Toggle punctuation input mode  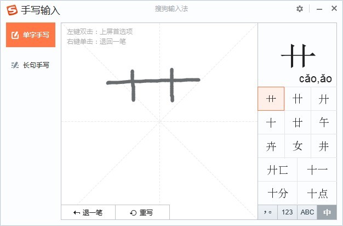point(267,212)
